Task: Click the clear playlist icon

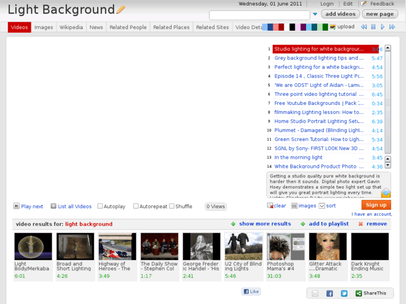Action: (x=270, y=206)
